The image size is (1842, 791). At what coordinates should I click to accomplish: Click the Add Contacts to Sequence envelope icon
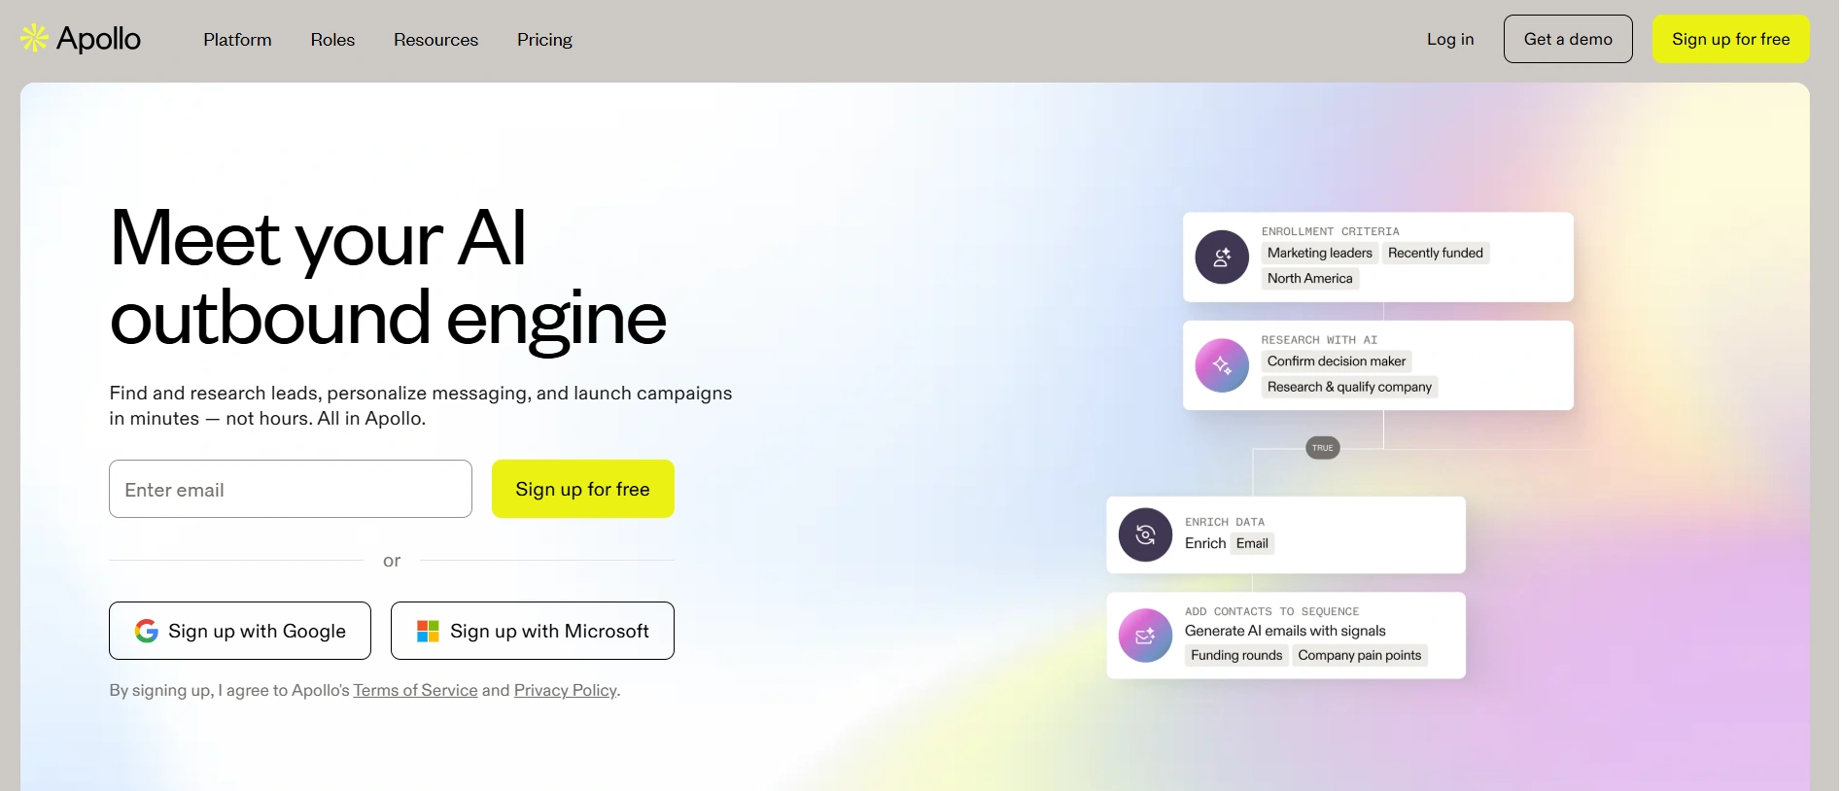[x=1145, y=636]
